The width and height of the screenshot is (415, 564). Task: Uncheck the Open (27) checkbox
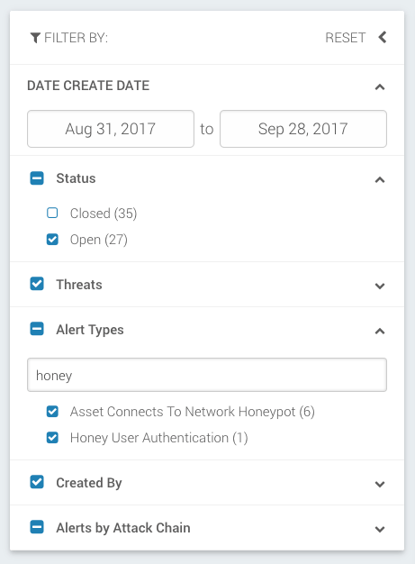(52, 239)
